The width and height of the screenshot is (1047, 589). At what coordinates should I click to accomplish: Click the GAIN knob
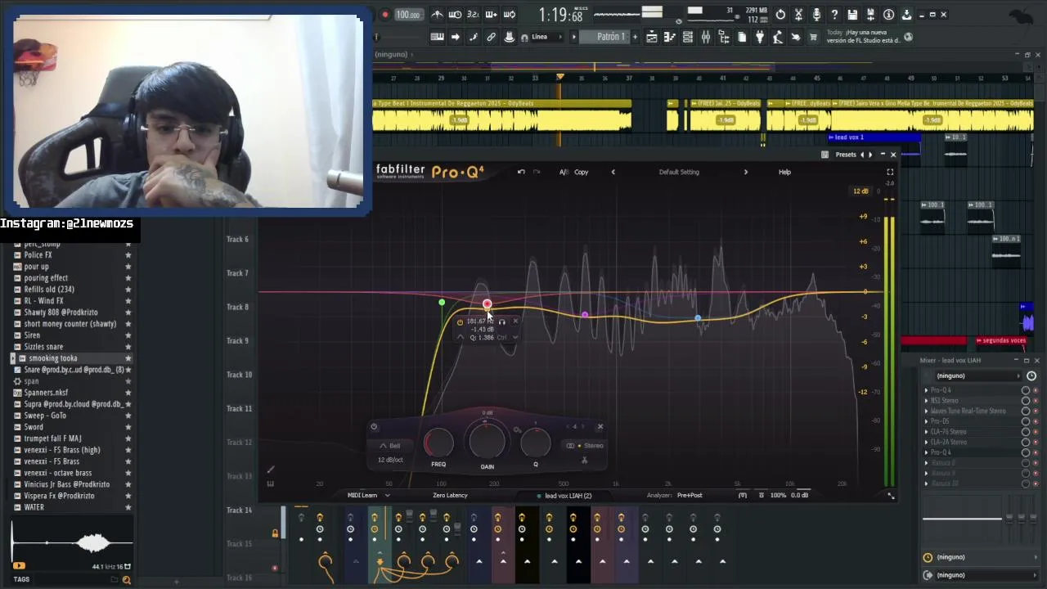tap(487, 442)
